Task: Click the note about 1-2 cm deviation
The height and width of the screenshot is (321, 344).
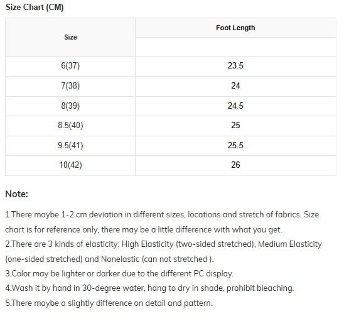Action: coord(162,222)
